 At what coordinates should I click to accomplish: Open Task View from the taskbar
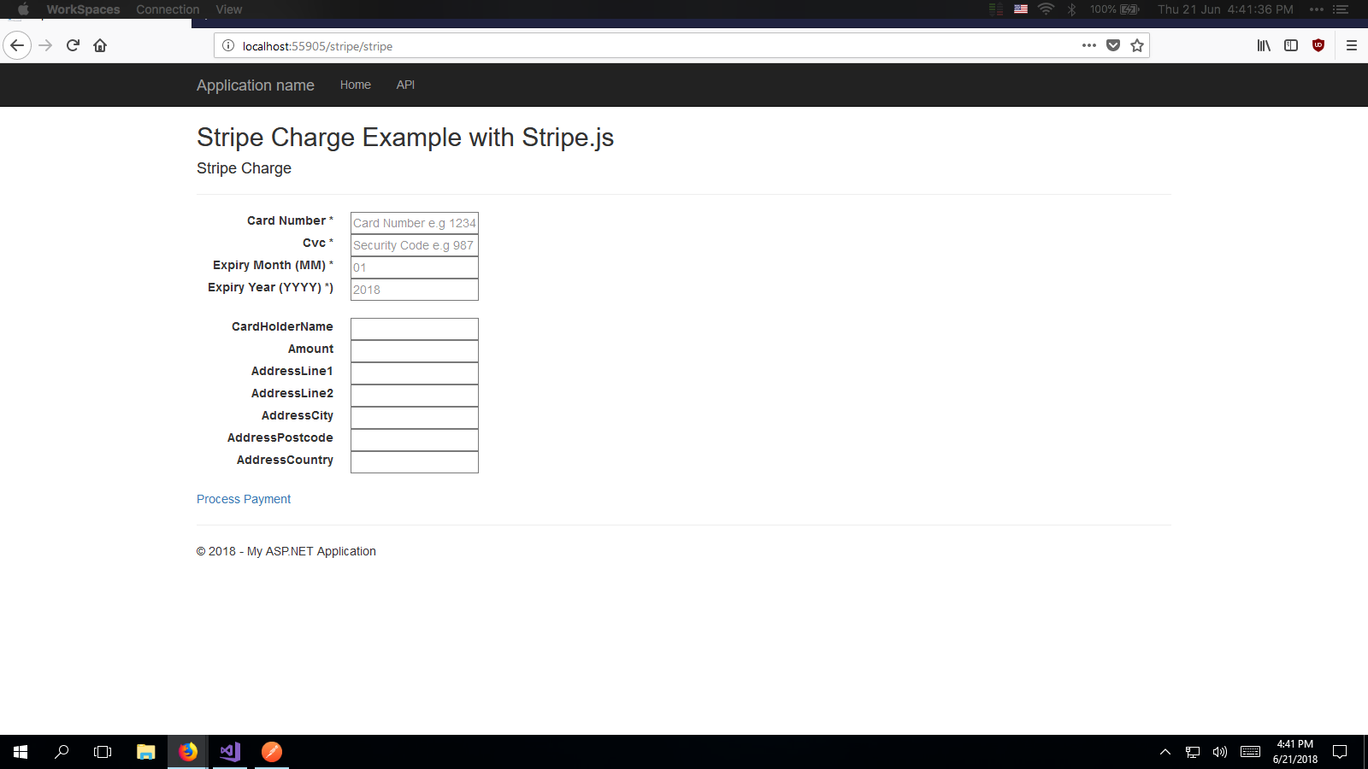click(102, 752)
